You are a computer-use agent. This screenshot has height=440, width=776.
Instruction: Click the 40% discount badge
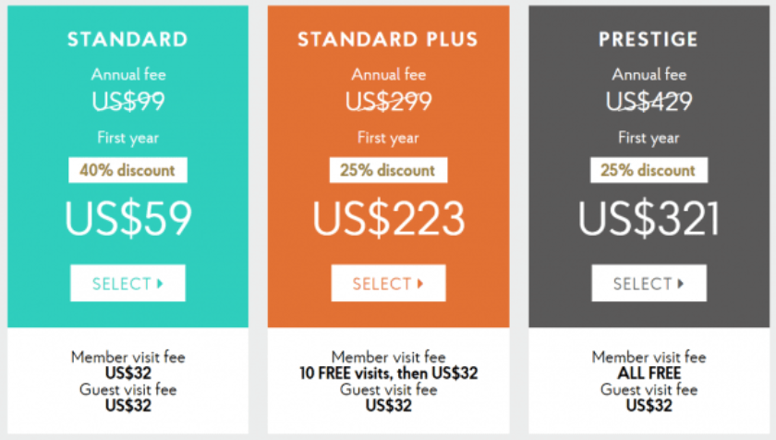(x=127, y=170)
